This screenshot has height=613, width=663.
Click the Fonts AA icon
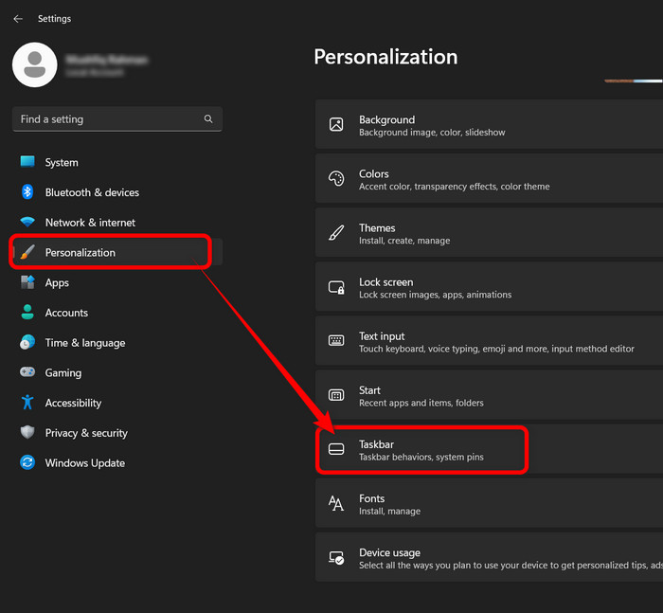336,503
